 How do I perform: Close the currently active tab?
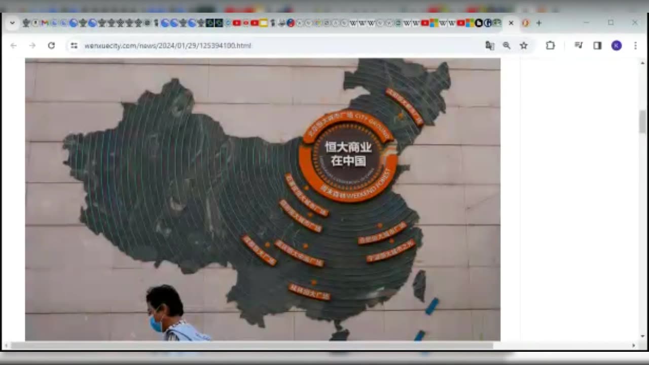pos(511,23)
